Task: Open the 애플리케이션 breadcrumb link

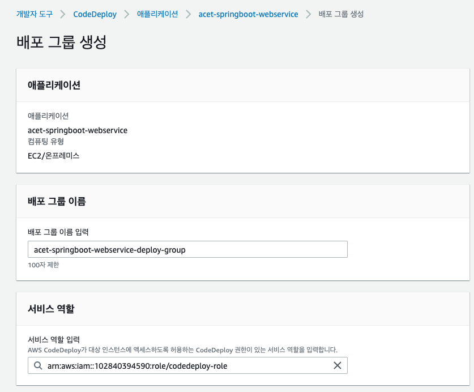Action: pos(157,14)
